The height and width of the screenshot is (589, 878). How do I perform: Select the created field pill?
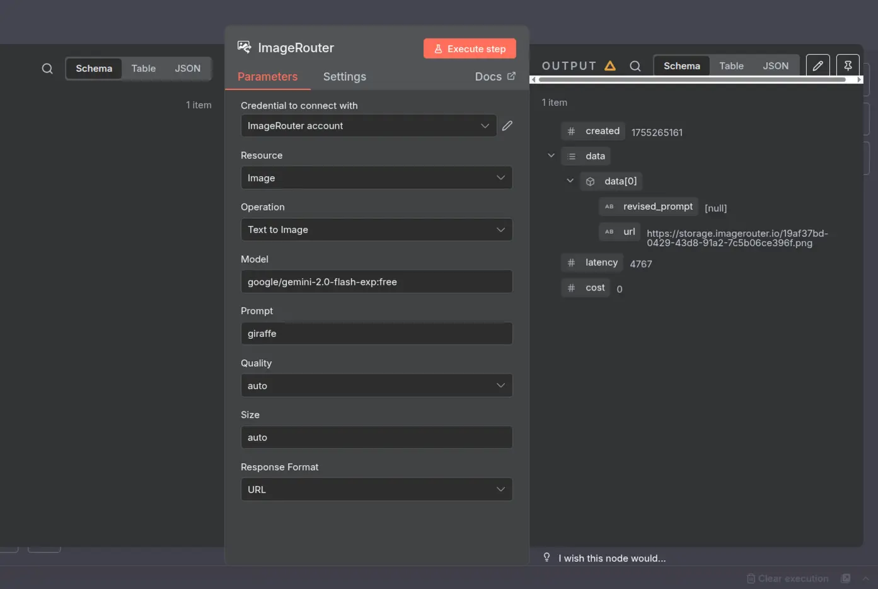pyautogui.click(x=594, y=131)
